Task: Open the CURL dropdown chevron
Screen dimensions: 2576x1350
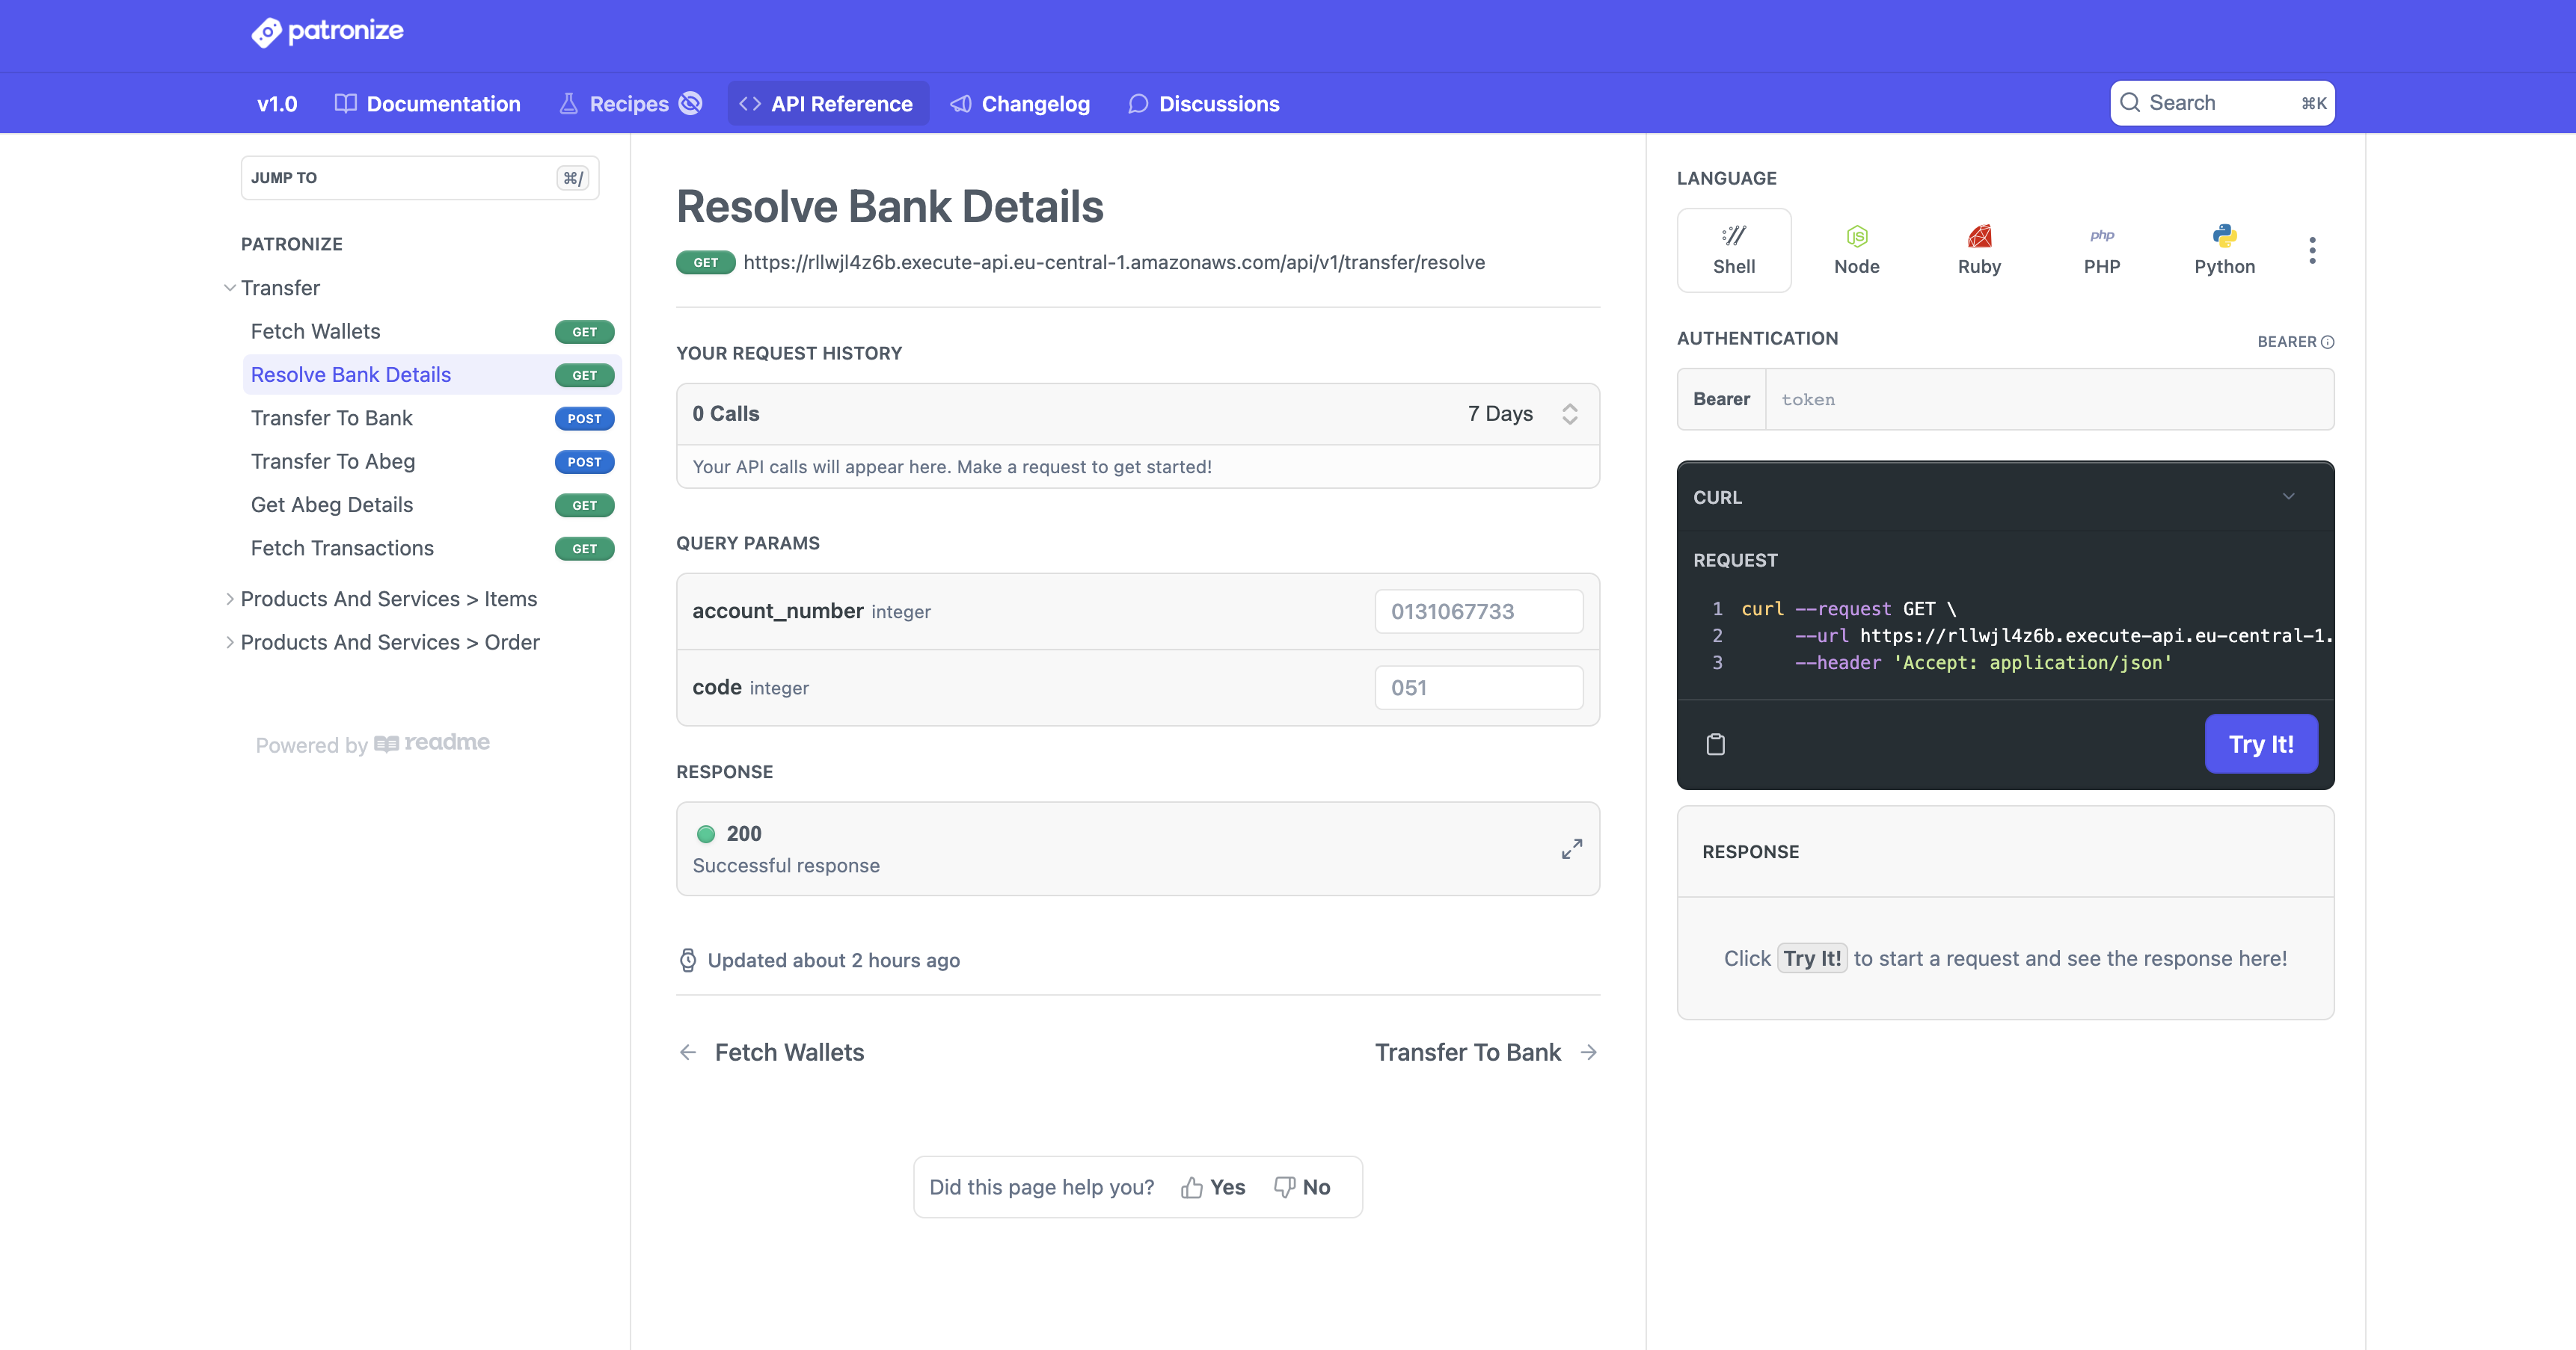Action: click(2287, 496)
